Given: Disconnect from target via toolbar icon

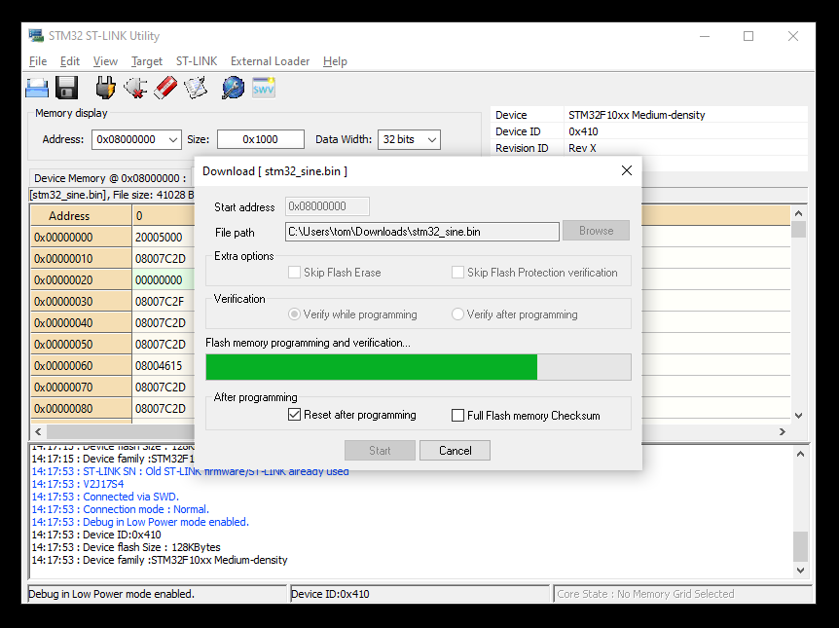Looking at the screenshot, I should click(135, 88).
